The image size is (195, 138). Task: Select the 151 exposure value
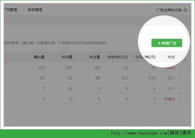point(41,67)
